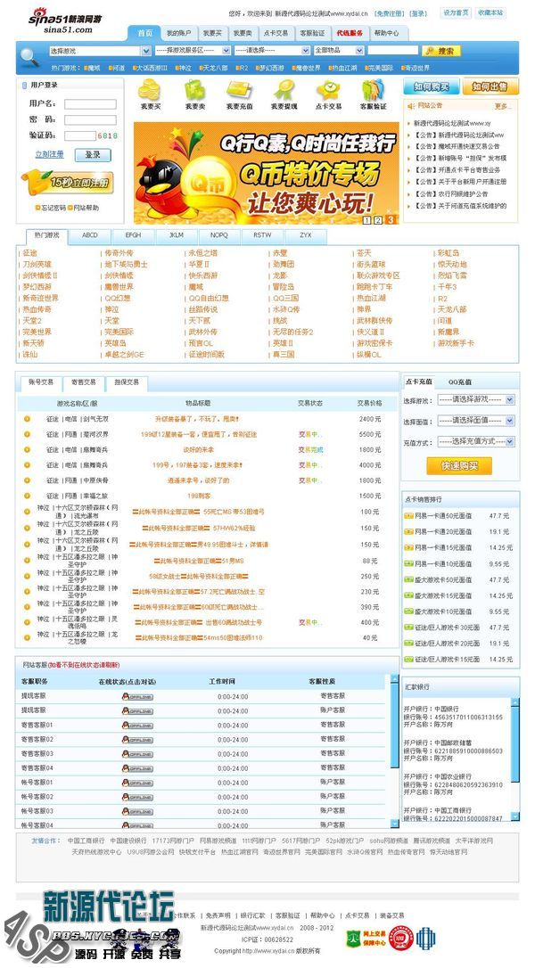Image resolution: width=535 pixels, height=968 pixels.
Task: Go to banner slide 3
Action: (x=390, y=219)
